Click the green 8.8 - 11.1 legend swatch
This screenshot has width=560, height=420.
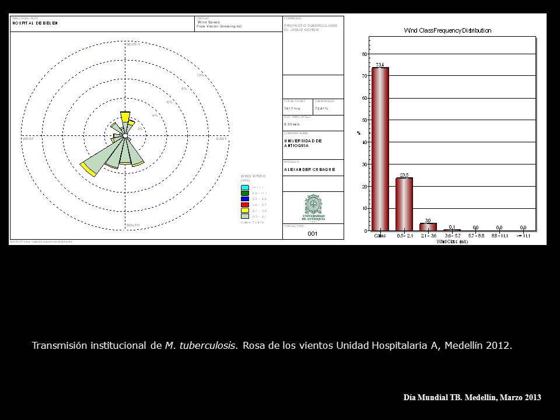coord(244,193)
